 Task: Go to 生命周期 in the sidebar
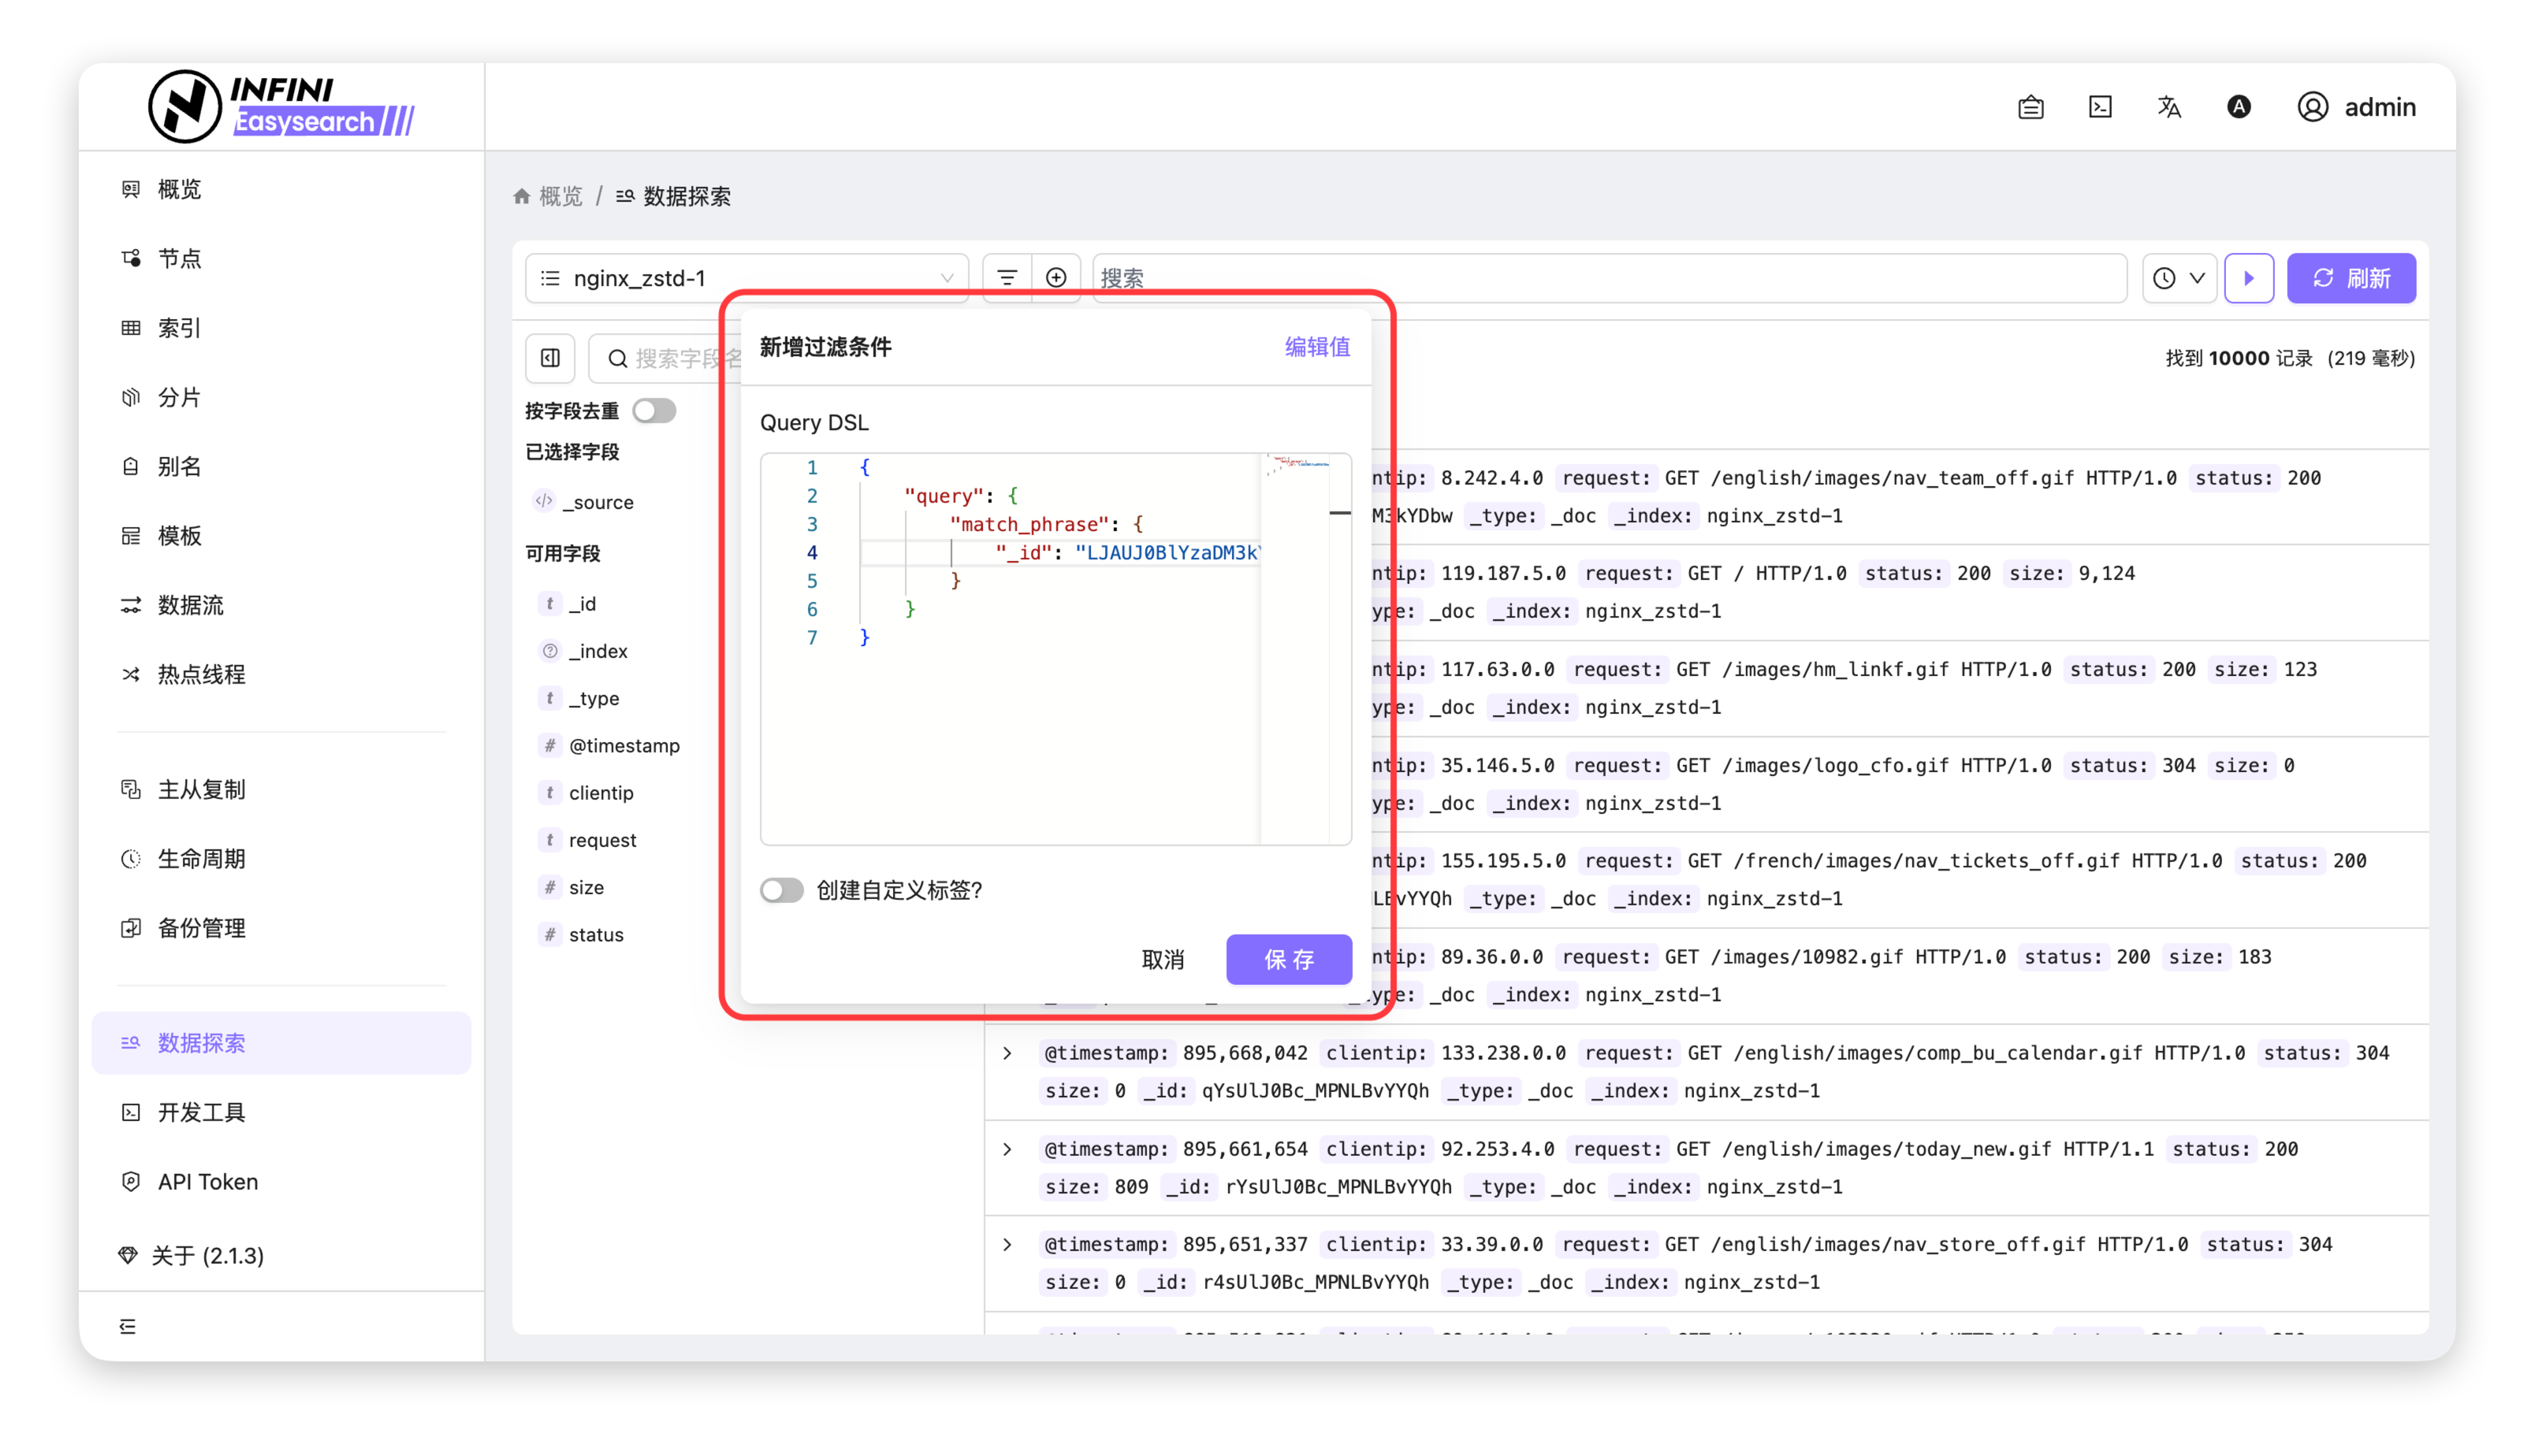(x=201, y=859)
